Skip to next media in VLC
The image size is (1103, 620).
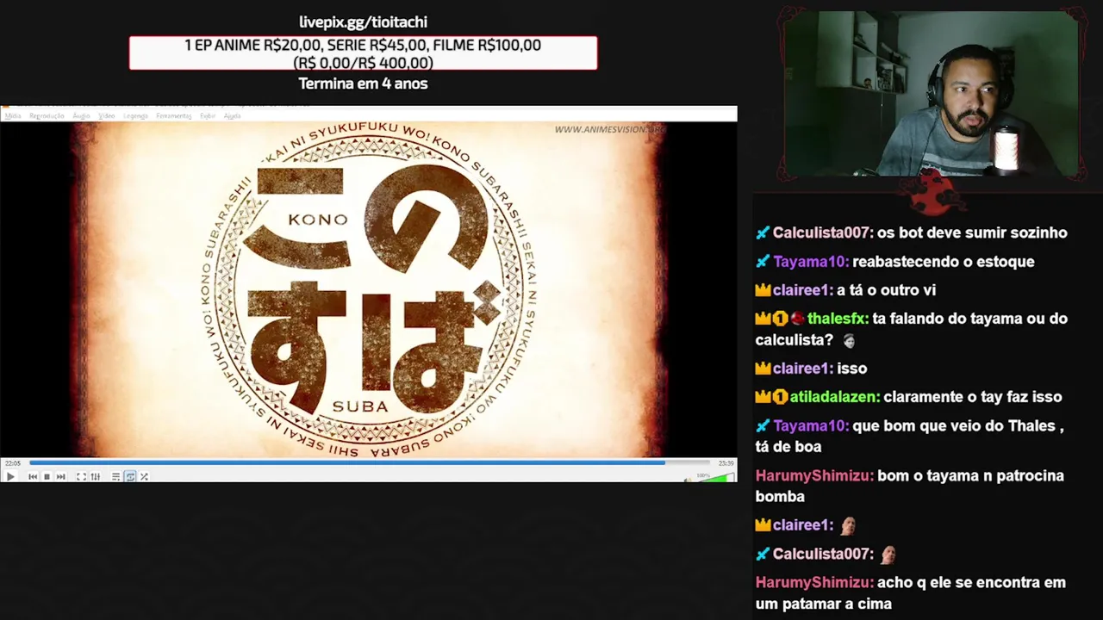[x=60, y=476]
